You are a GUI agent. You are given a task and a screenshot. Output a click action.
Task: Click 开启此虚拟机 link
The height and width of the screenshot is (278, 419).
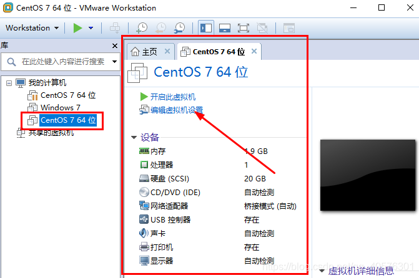click(172, 97)
